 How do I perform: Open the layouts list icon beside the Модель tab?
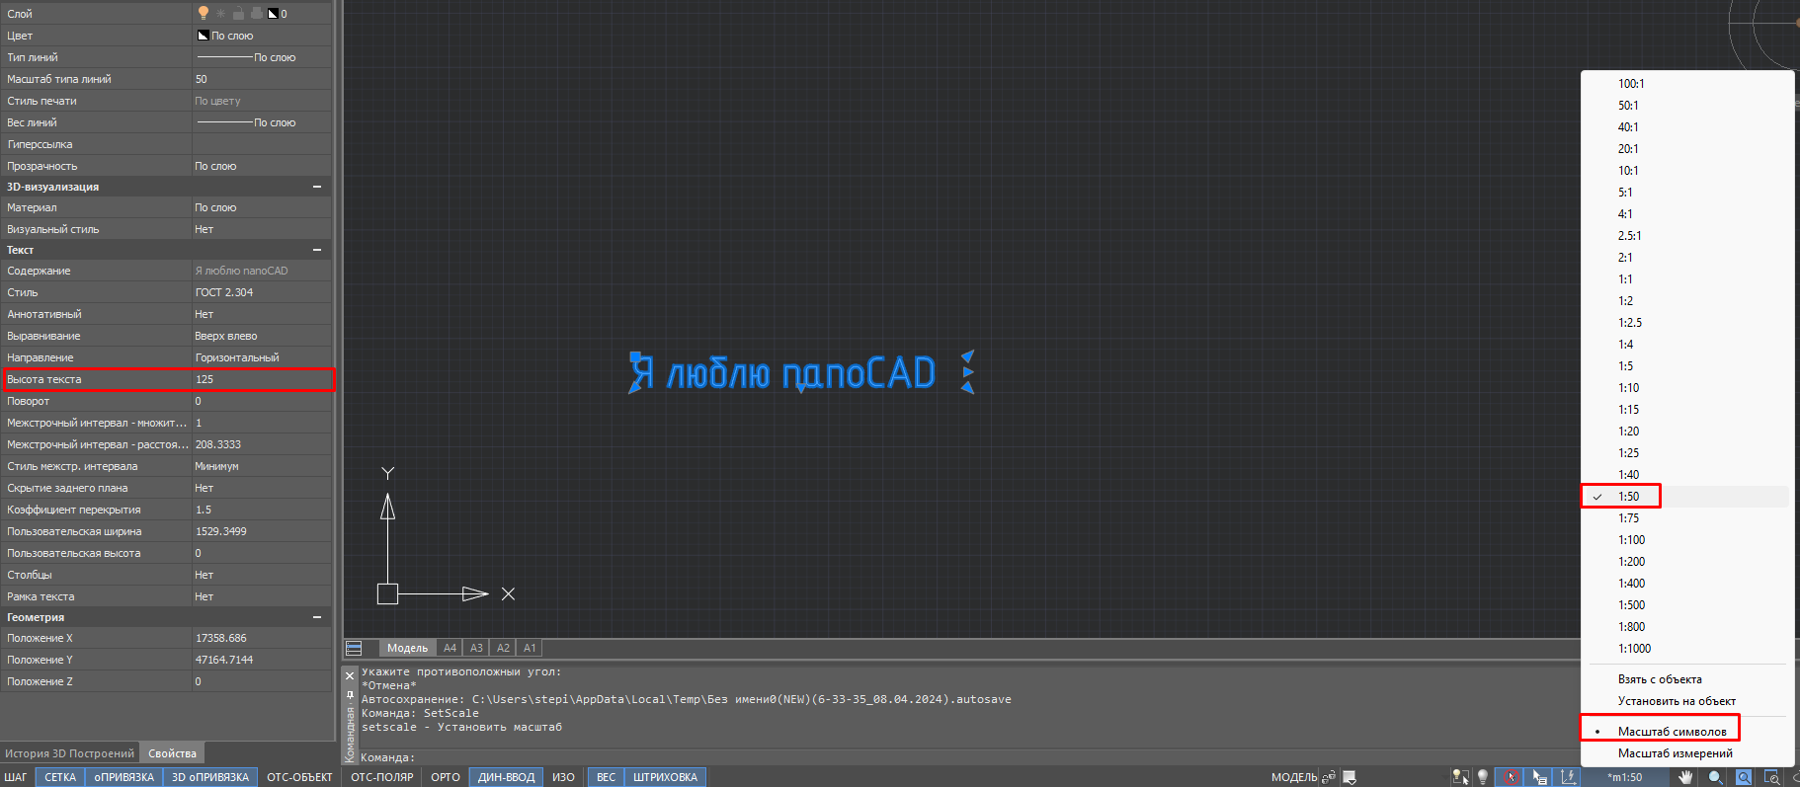point(355,648)
